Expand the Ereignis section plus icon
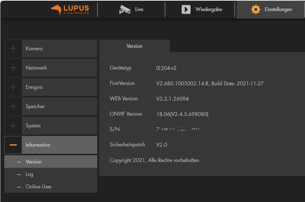 click(x=13, y=87)
